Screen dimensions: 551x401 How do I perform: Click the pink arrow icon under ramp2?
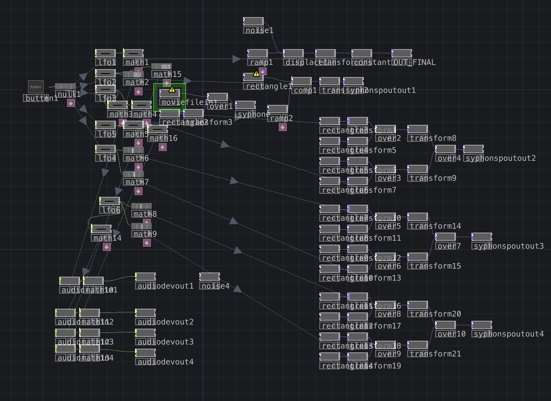(283, 127)
